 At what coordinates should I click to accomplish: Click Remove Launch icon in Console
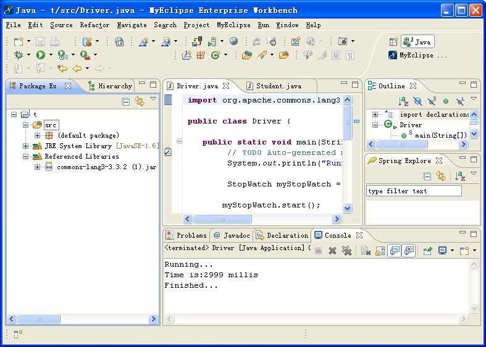click(332, 251)
